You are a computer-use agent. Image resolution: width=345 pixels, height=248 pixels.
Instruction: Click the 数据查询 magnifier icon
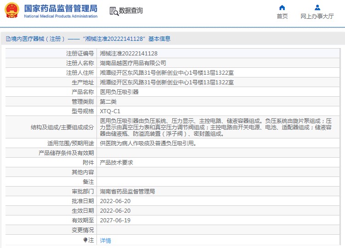[114, 11]
